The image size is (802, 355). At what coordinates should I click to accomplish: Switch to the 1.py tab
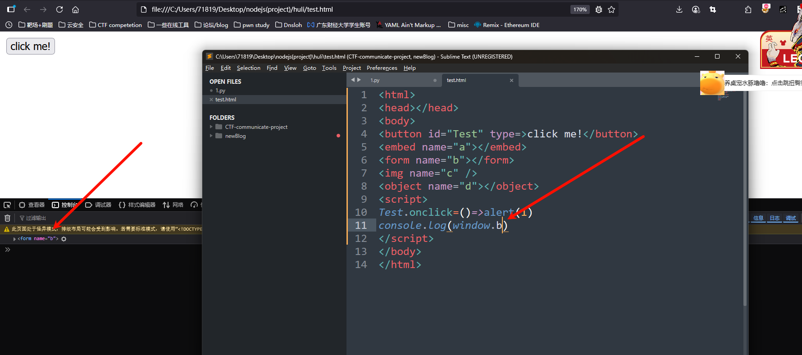tap(375, 80)
